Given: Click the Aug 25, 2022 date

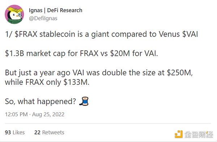Looking at the screenshot, I should [48, 114].
